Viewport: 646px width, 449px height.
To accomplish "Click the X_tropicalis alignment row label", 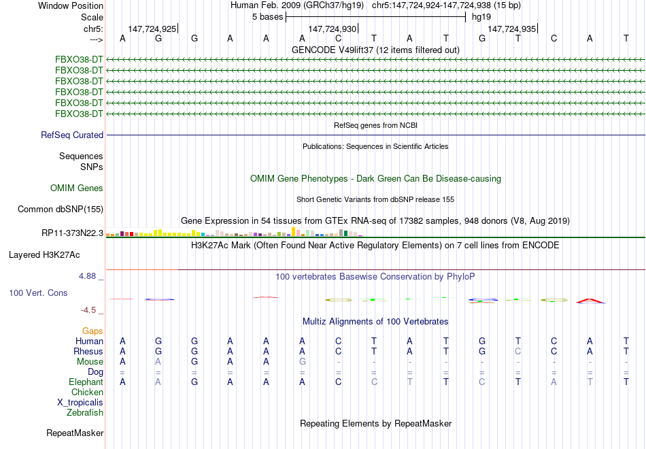I will [80, 403].
